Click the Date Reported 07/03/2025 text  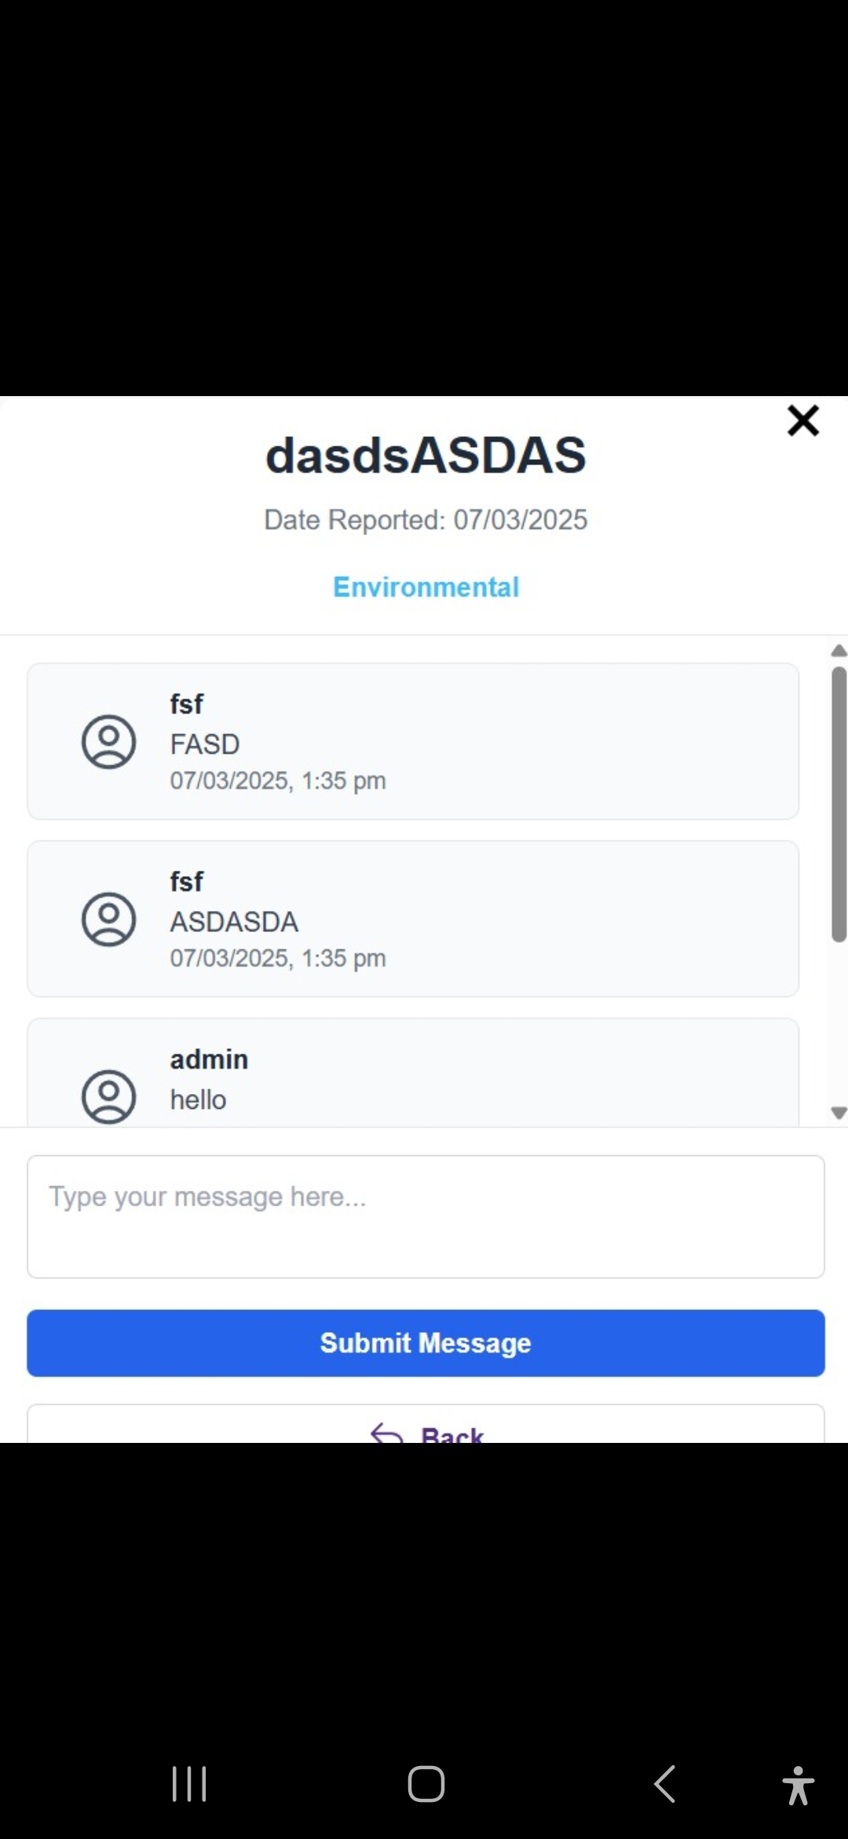point(426,519)
